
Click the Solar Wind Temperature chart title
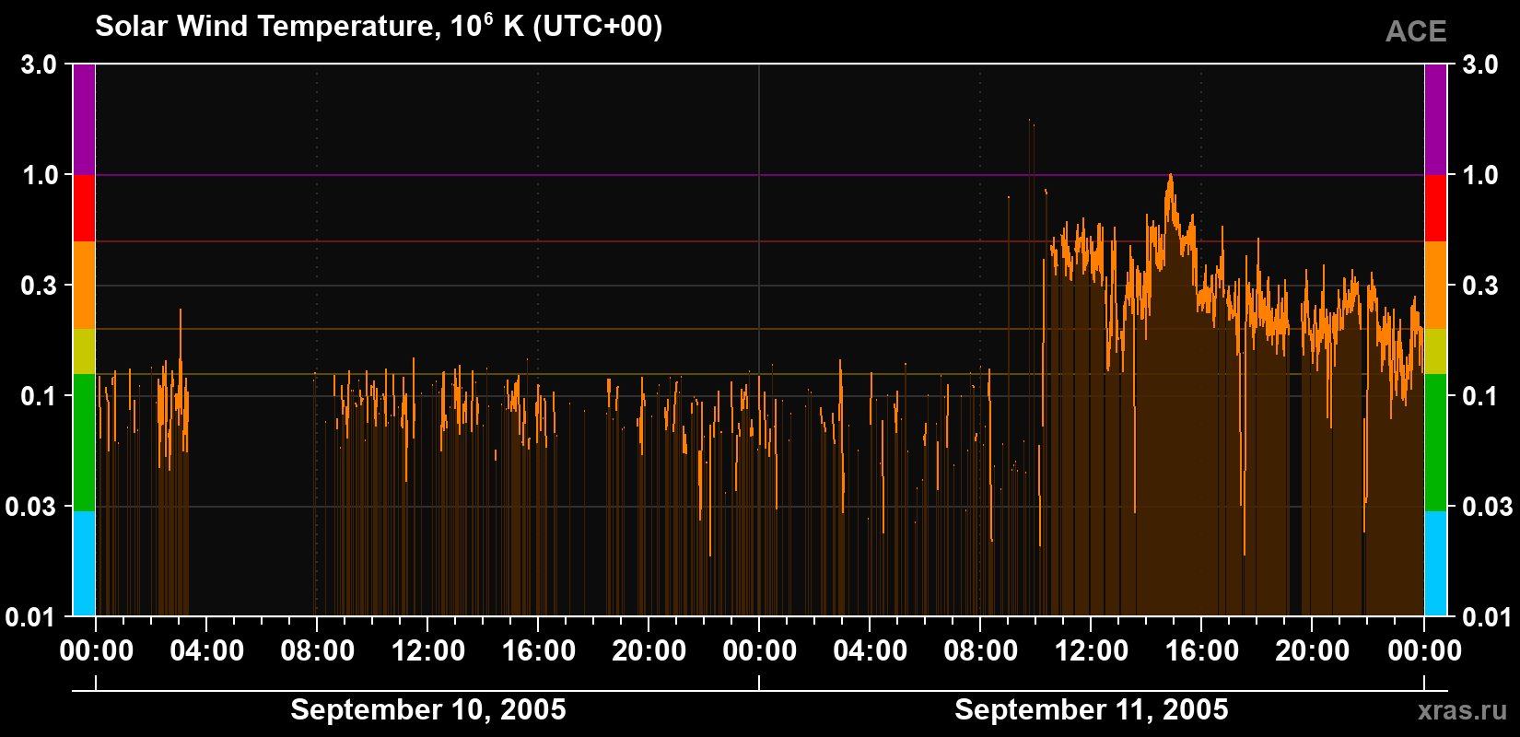379,26
